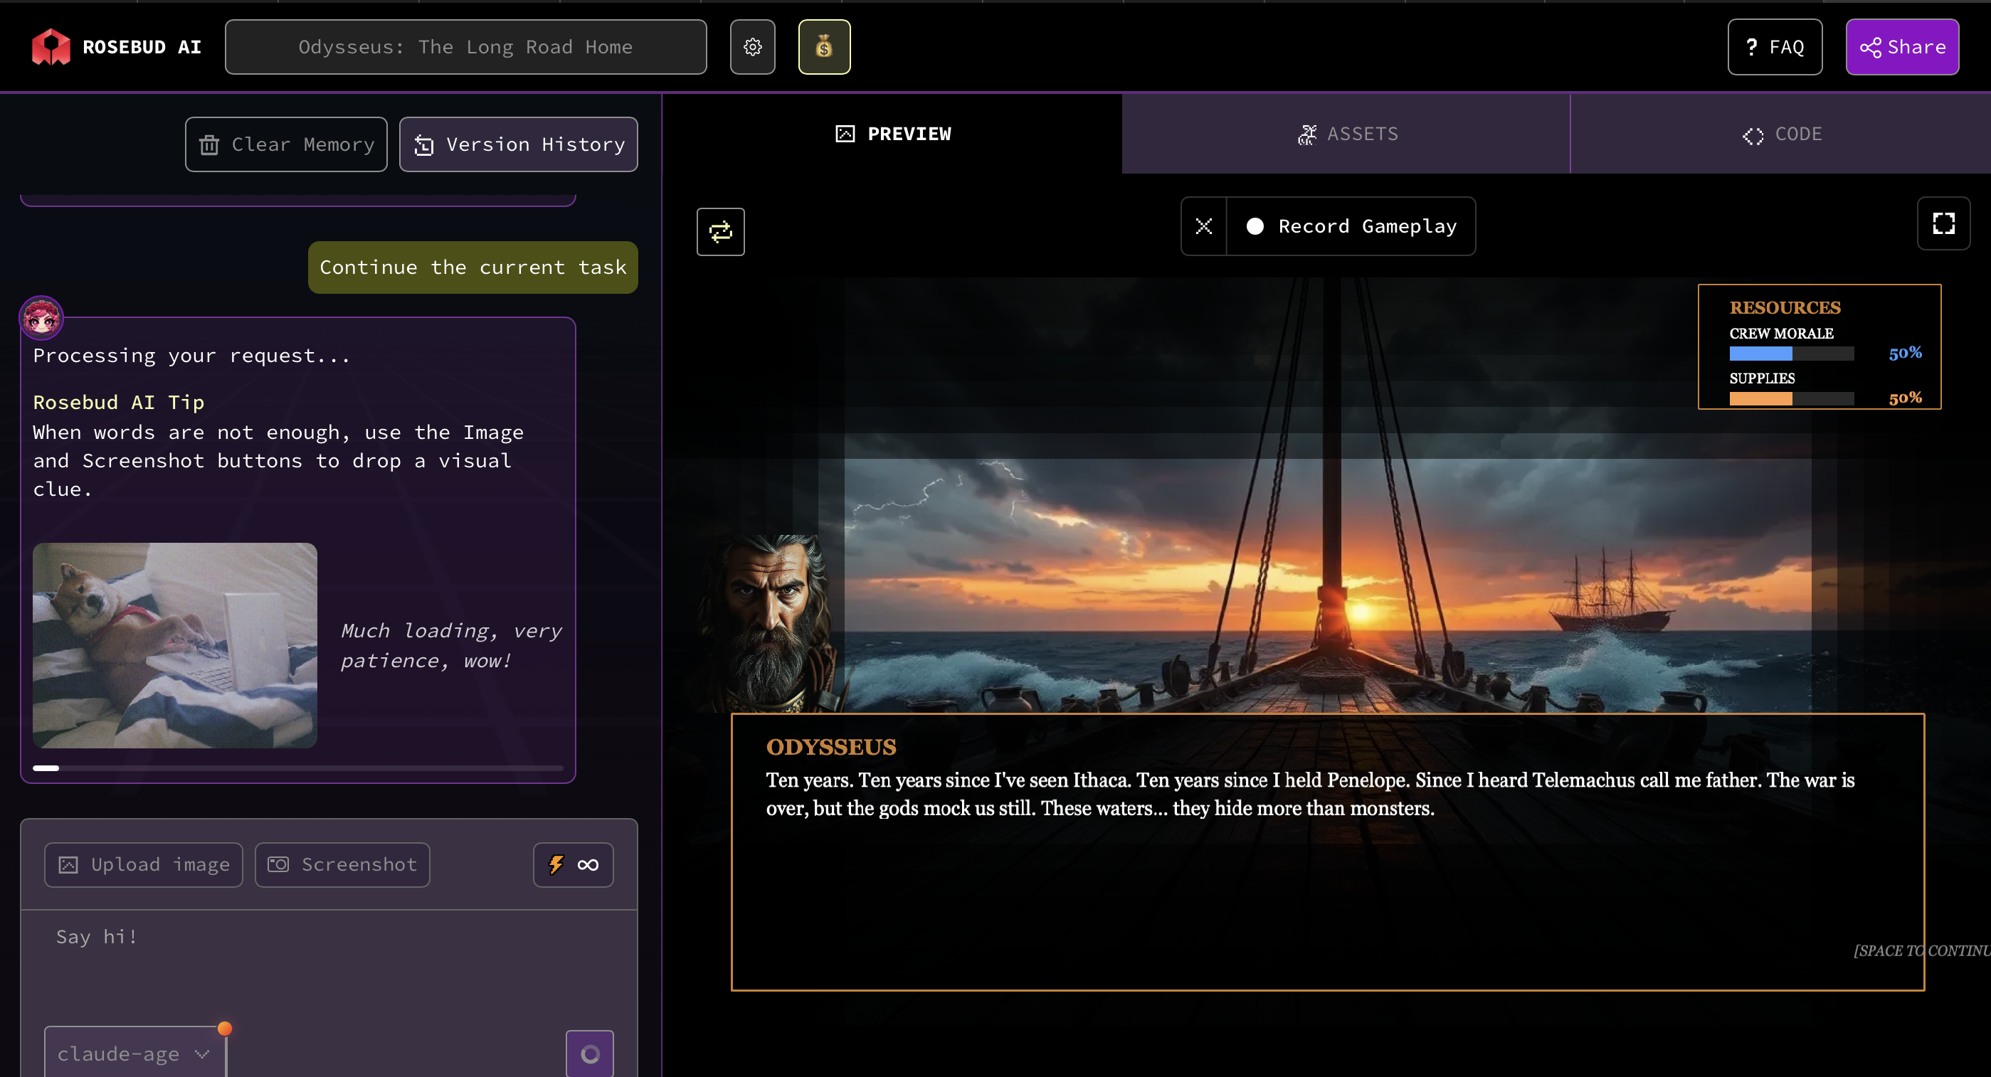Click the Screenshot button

(x=342, y=864)
